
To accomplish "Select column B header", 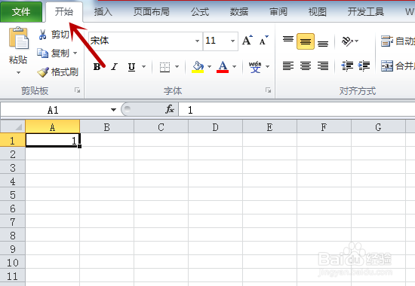I will [106, 127].
